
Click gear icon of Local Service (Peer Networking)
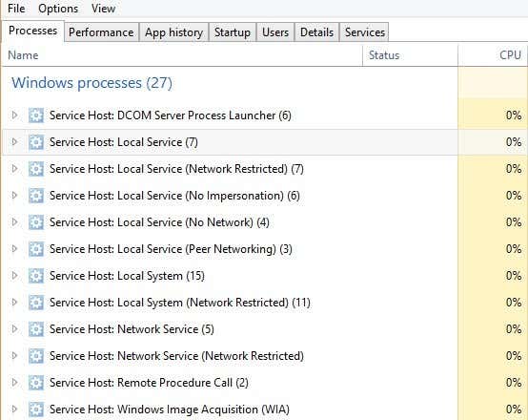pos(36,249)
